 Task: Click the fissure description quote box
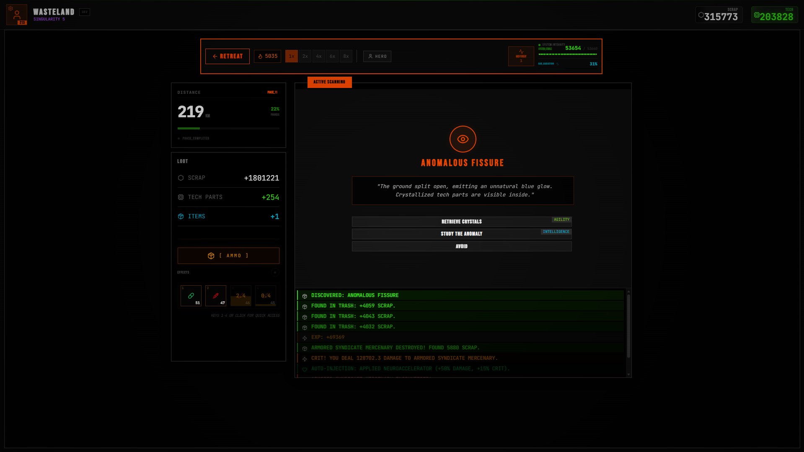[x=463, y=191]
